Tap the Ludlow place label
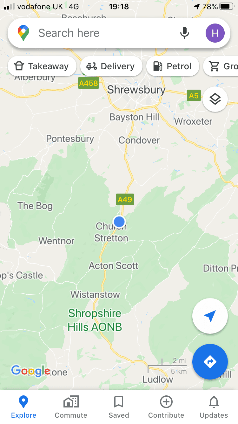This screenshot has width=238, height=424. click(158, 379)
